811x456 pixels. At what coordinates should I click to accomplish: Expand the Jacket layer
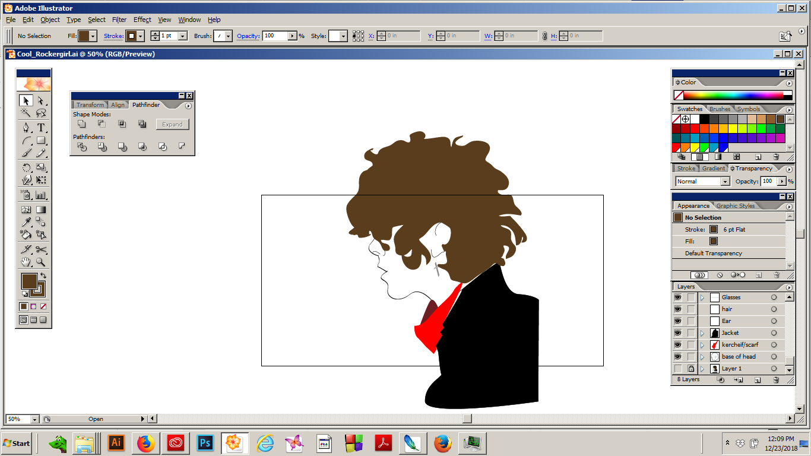(x=702, y=333)
